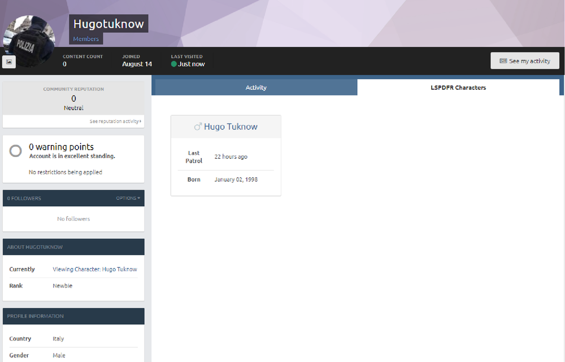The width and height of the screenshot is (565, 362).
Task: Open Viewing Character: Hugo Tuknow link
Action: 95,269
